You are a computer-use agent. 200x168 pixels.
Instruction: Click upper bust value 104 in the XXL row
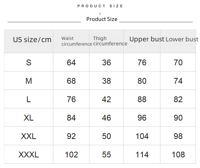pyautogui.click(x=142, y=136)
